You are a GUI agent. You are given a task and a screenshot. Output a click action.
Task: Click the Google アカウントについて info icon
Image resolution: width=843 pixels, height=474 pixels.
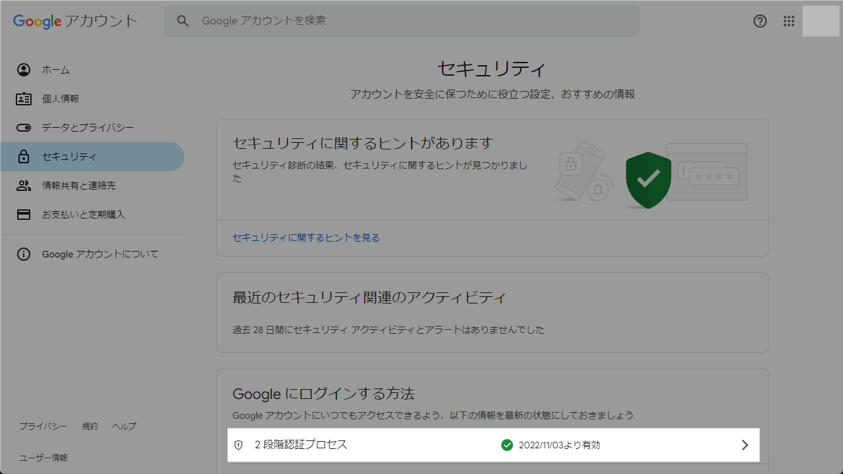24,254
